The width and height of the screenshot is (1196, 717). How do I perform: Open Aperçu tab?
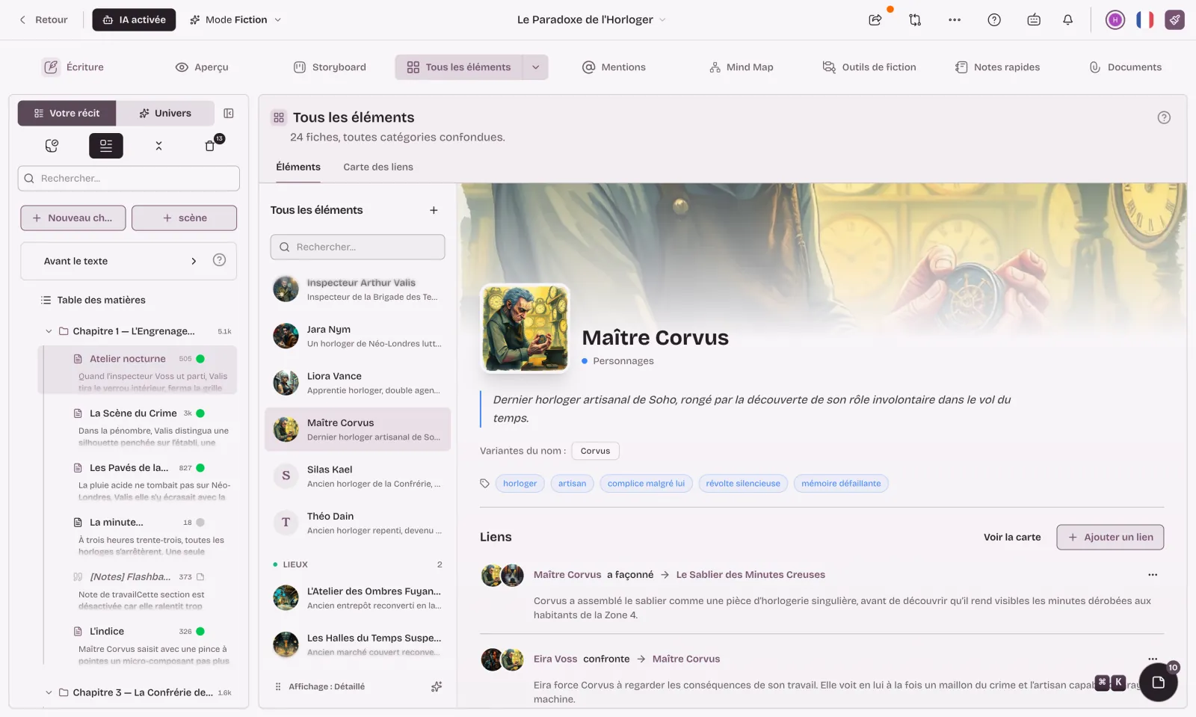coord(202,67)
